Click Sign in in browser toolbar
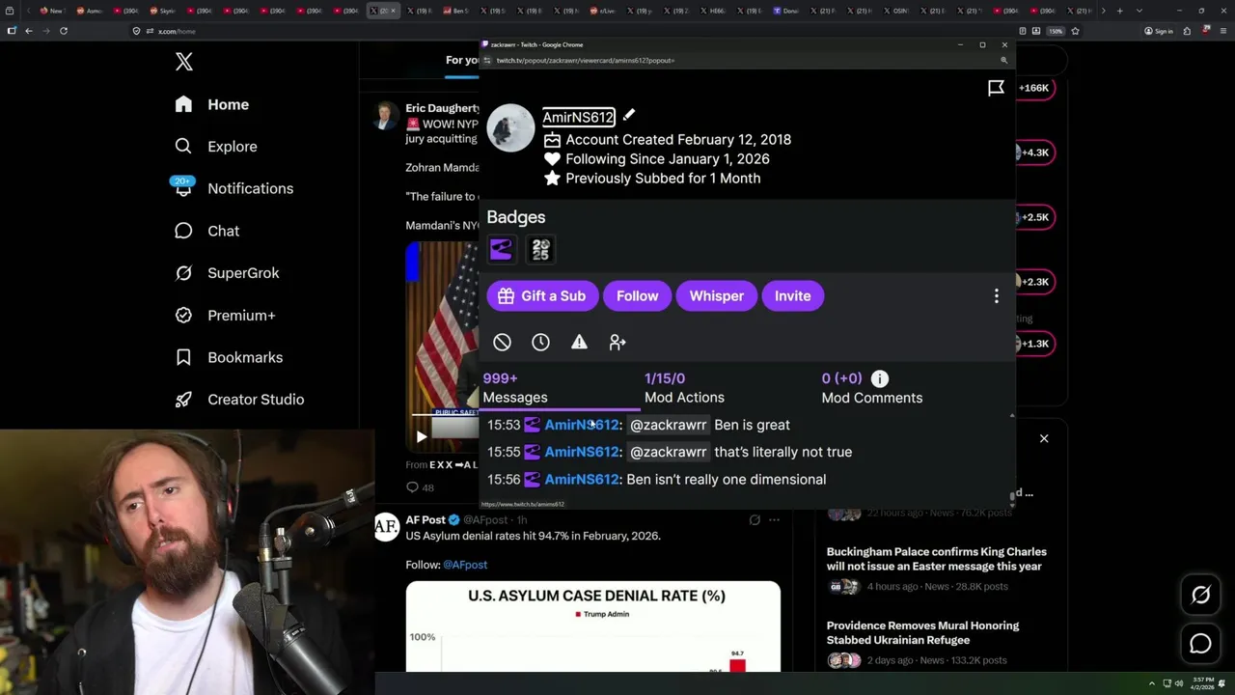Image resolution: width=1235 pixels, height=695 pixels. [1159, 31]
